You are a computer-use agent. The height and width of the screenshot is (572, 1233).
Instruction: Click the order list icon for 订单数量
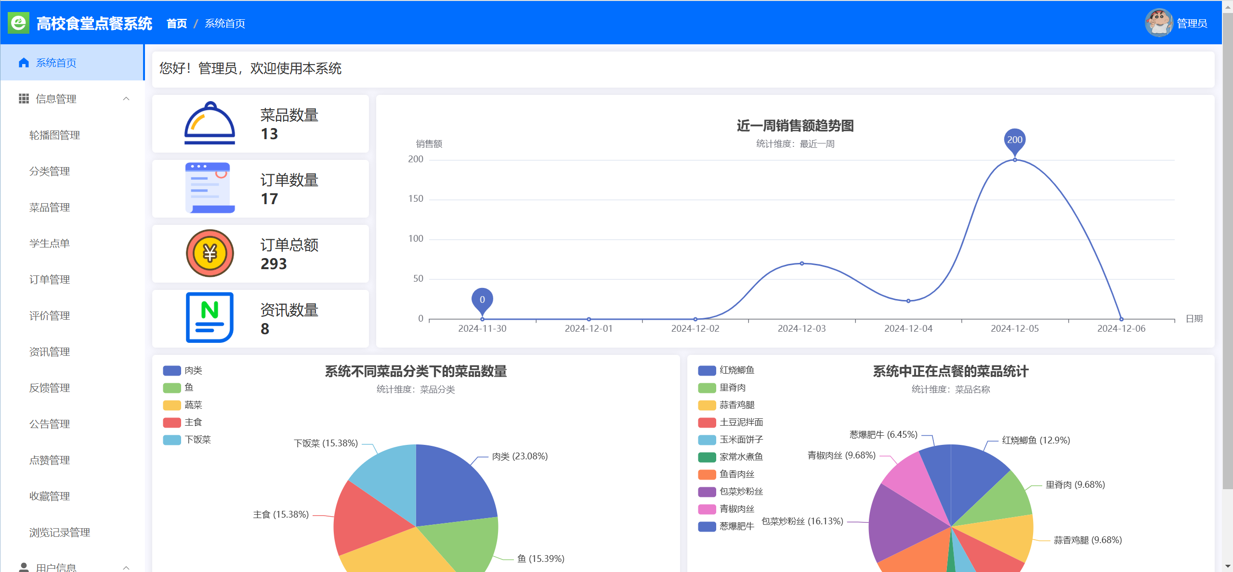point(210,188)
